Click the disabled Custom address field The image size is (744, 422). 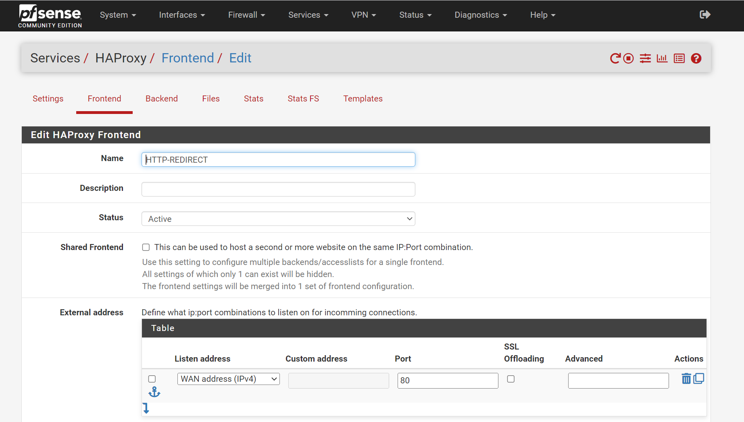pos(338,381)
